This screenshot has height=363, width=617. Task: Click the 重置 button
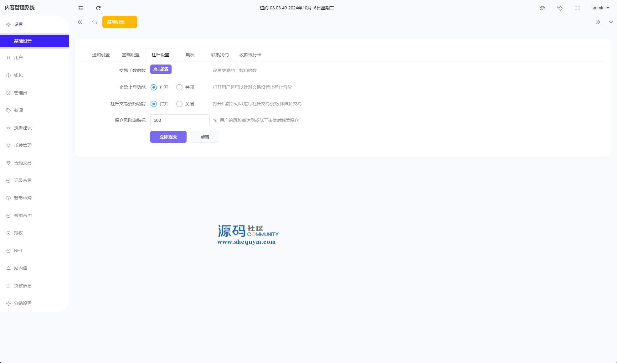coord(205,137)
